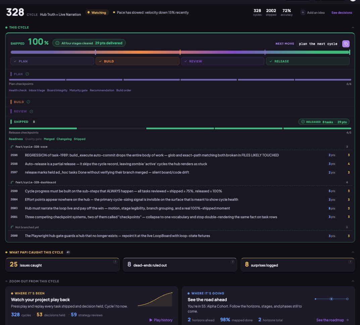
Task: Expand the BUILD stage row
Action: point(180,102)
